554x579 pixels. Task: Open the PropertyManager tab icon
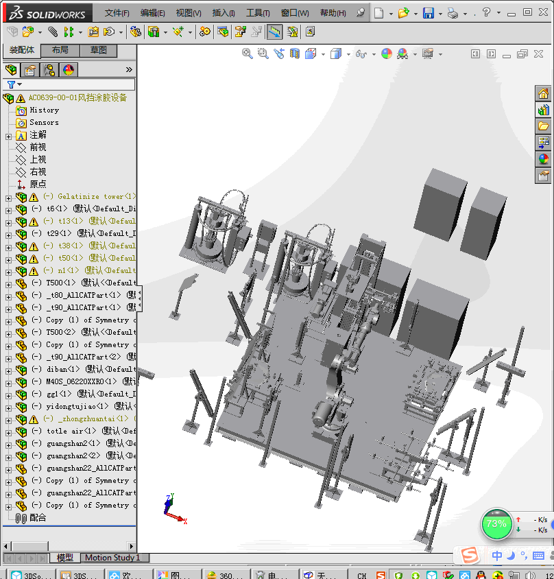[29, 70]
